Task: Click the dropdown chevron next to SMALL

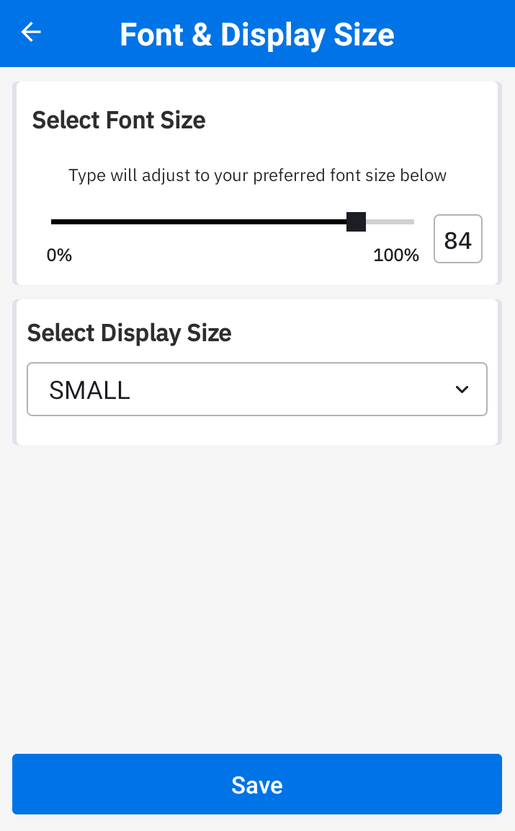Action: tap(462, 390)
